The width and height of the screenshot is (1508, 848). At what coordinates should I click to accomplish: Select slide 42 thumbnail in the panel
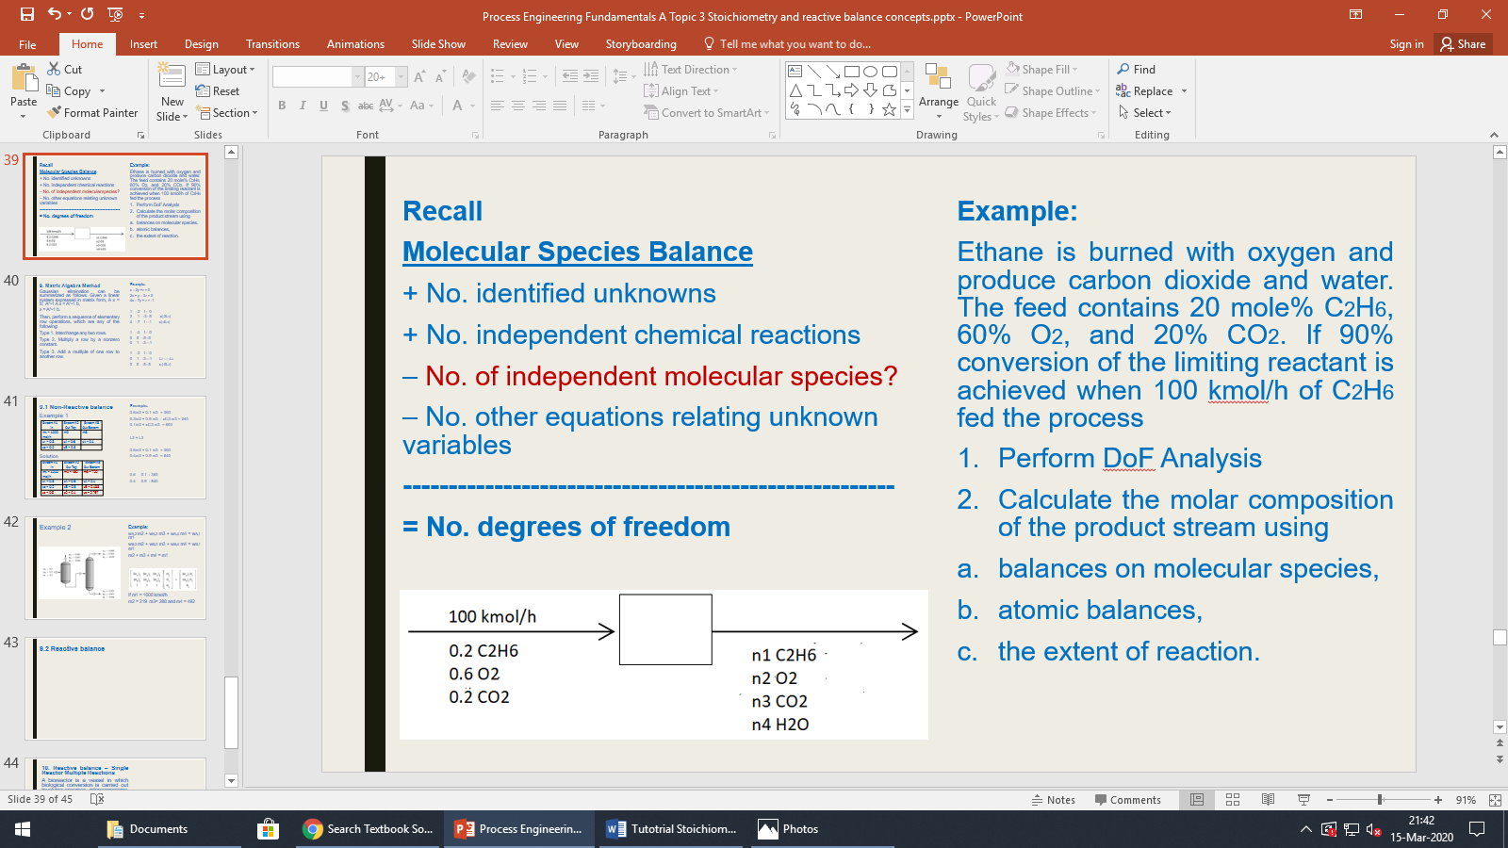115,569
